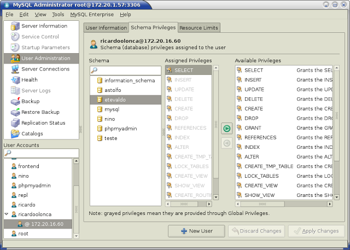
Task: Click the Apply Changes button
Action: pos(317,231)
